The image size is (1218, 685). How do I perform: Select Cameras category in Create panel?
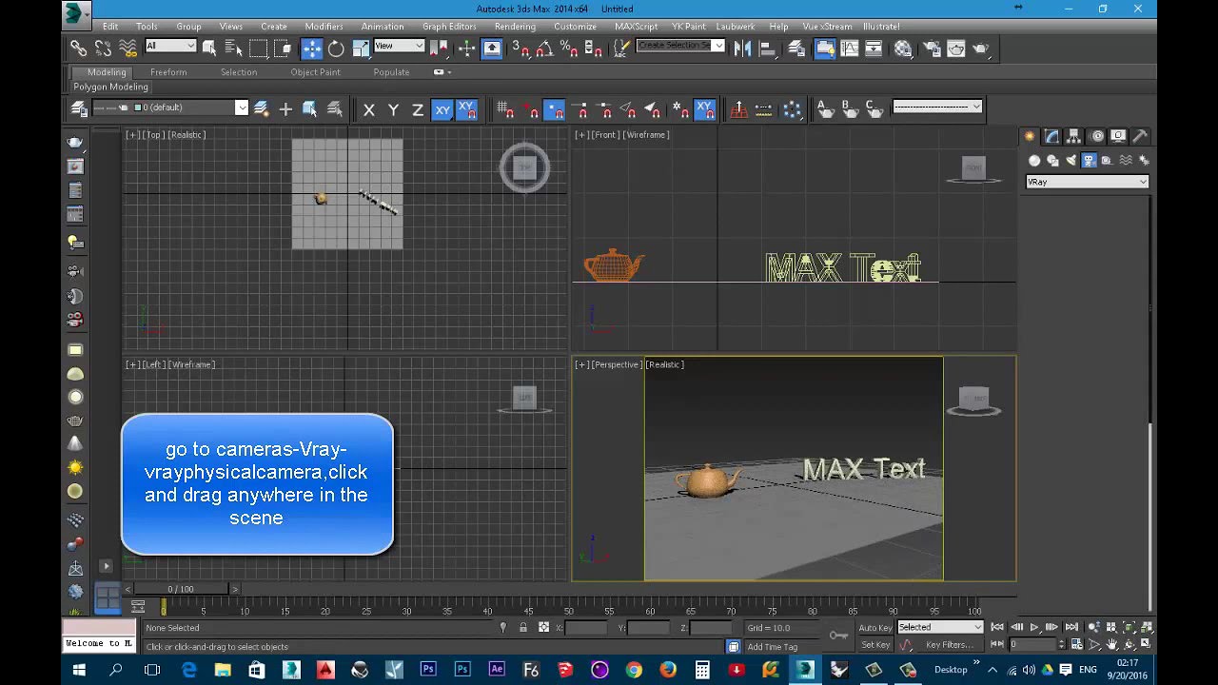[1089, 160]
